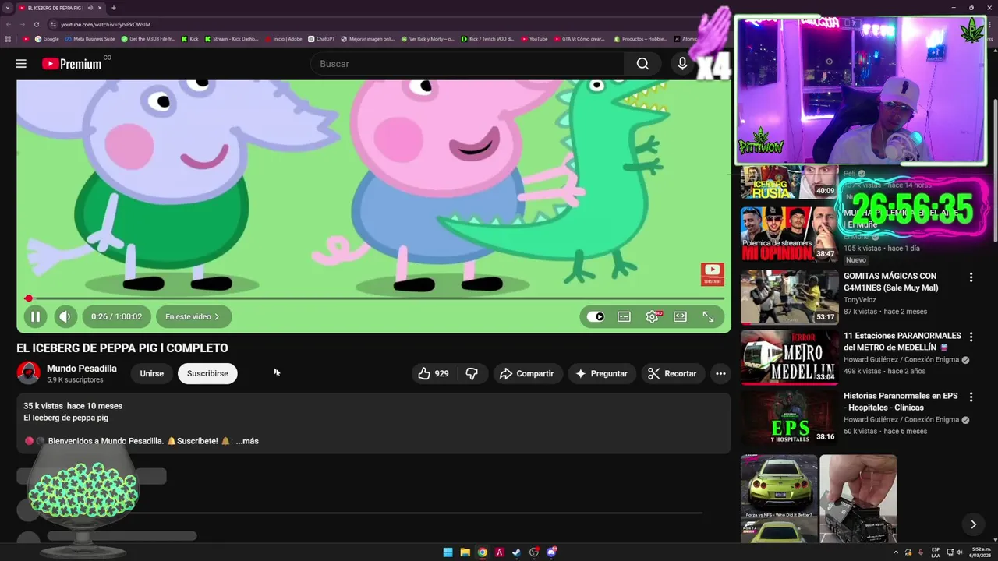Open more actions three-dot menu under video
This screenshot has height=561, width=998.
coord(720,373)
